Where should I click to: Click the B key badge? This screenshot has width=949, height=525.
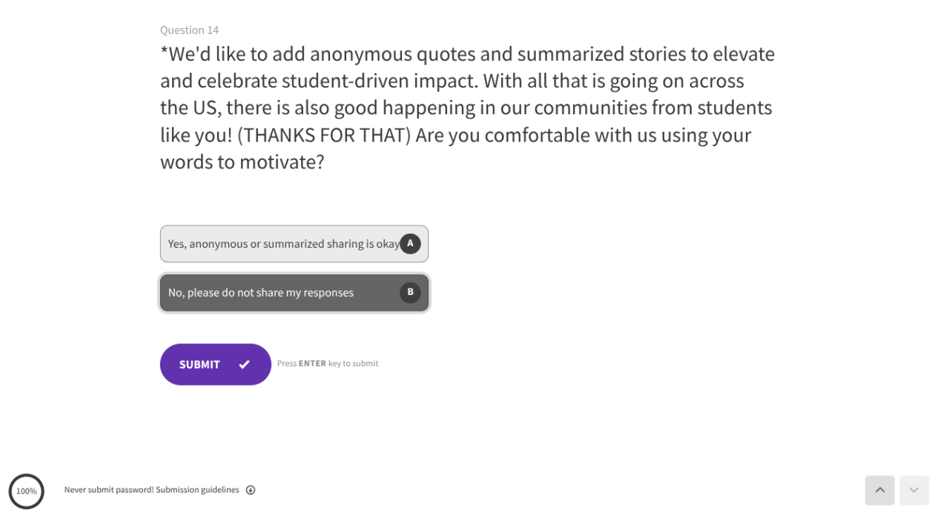410,292
